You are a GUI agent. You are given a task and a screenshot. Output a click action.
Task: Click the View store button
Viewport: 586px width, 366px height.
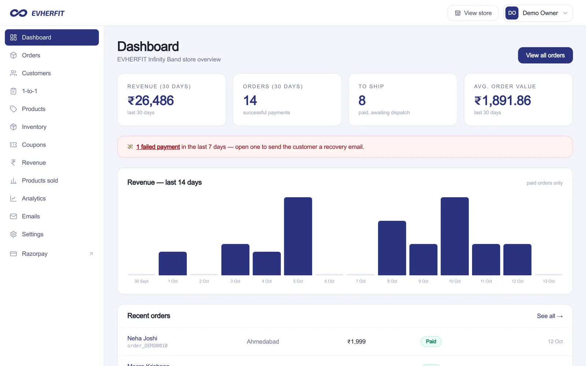[x=473, y=13]
